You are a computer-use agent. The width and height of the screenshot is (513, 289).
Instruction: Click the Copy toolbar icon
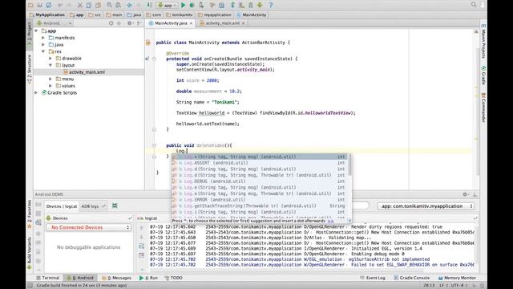[89, 5]
